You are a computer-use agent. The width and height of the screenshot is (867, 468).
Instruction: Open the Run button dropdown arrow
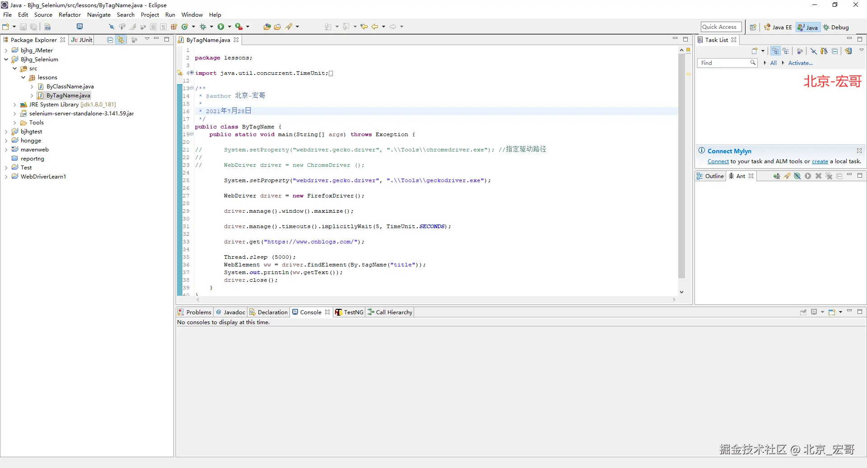tap(229, 27)
